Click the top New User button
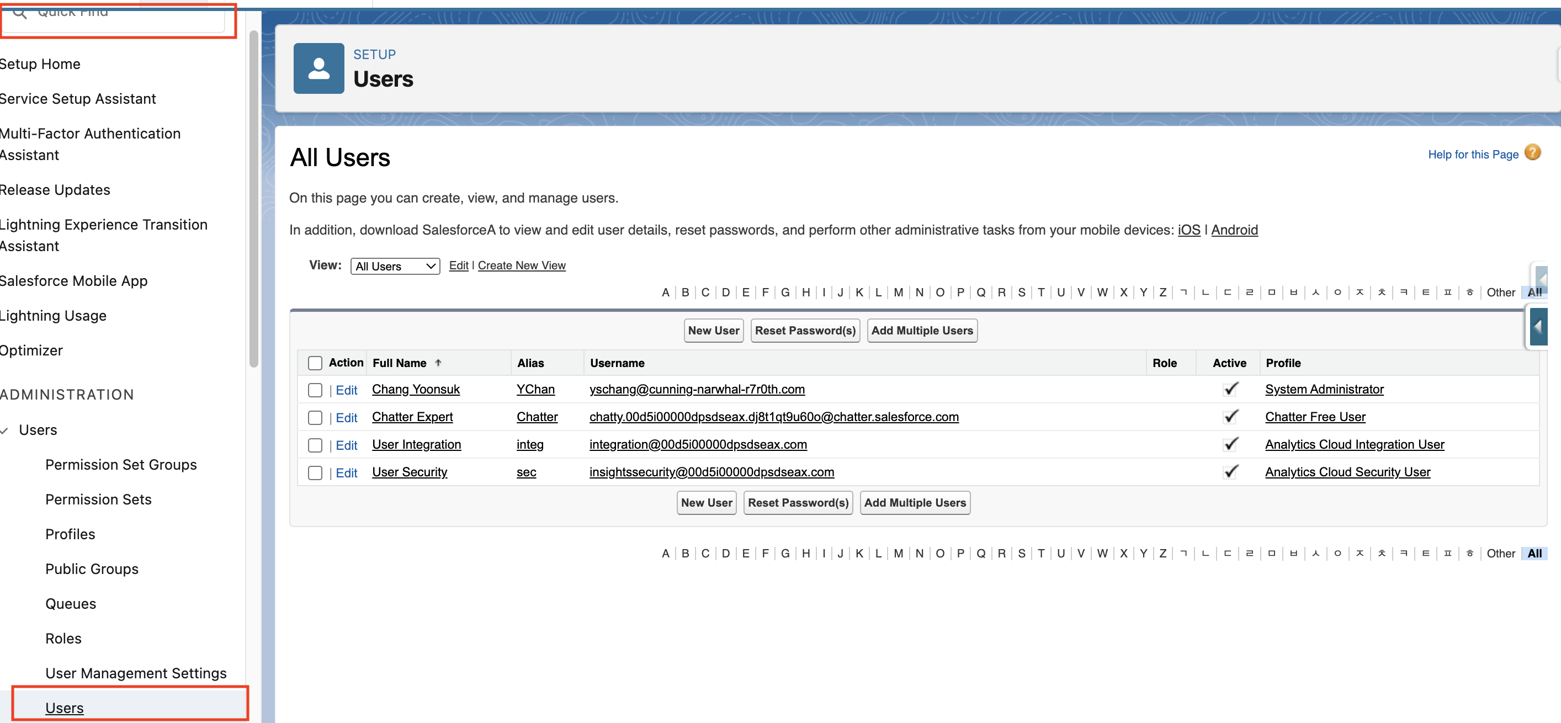The width and height of the screenshot is (1561, 723). pyautogui.click(x=713, y=330)
